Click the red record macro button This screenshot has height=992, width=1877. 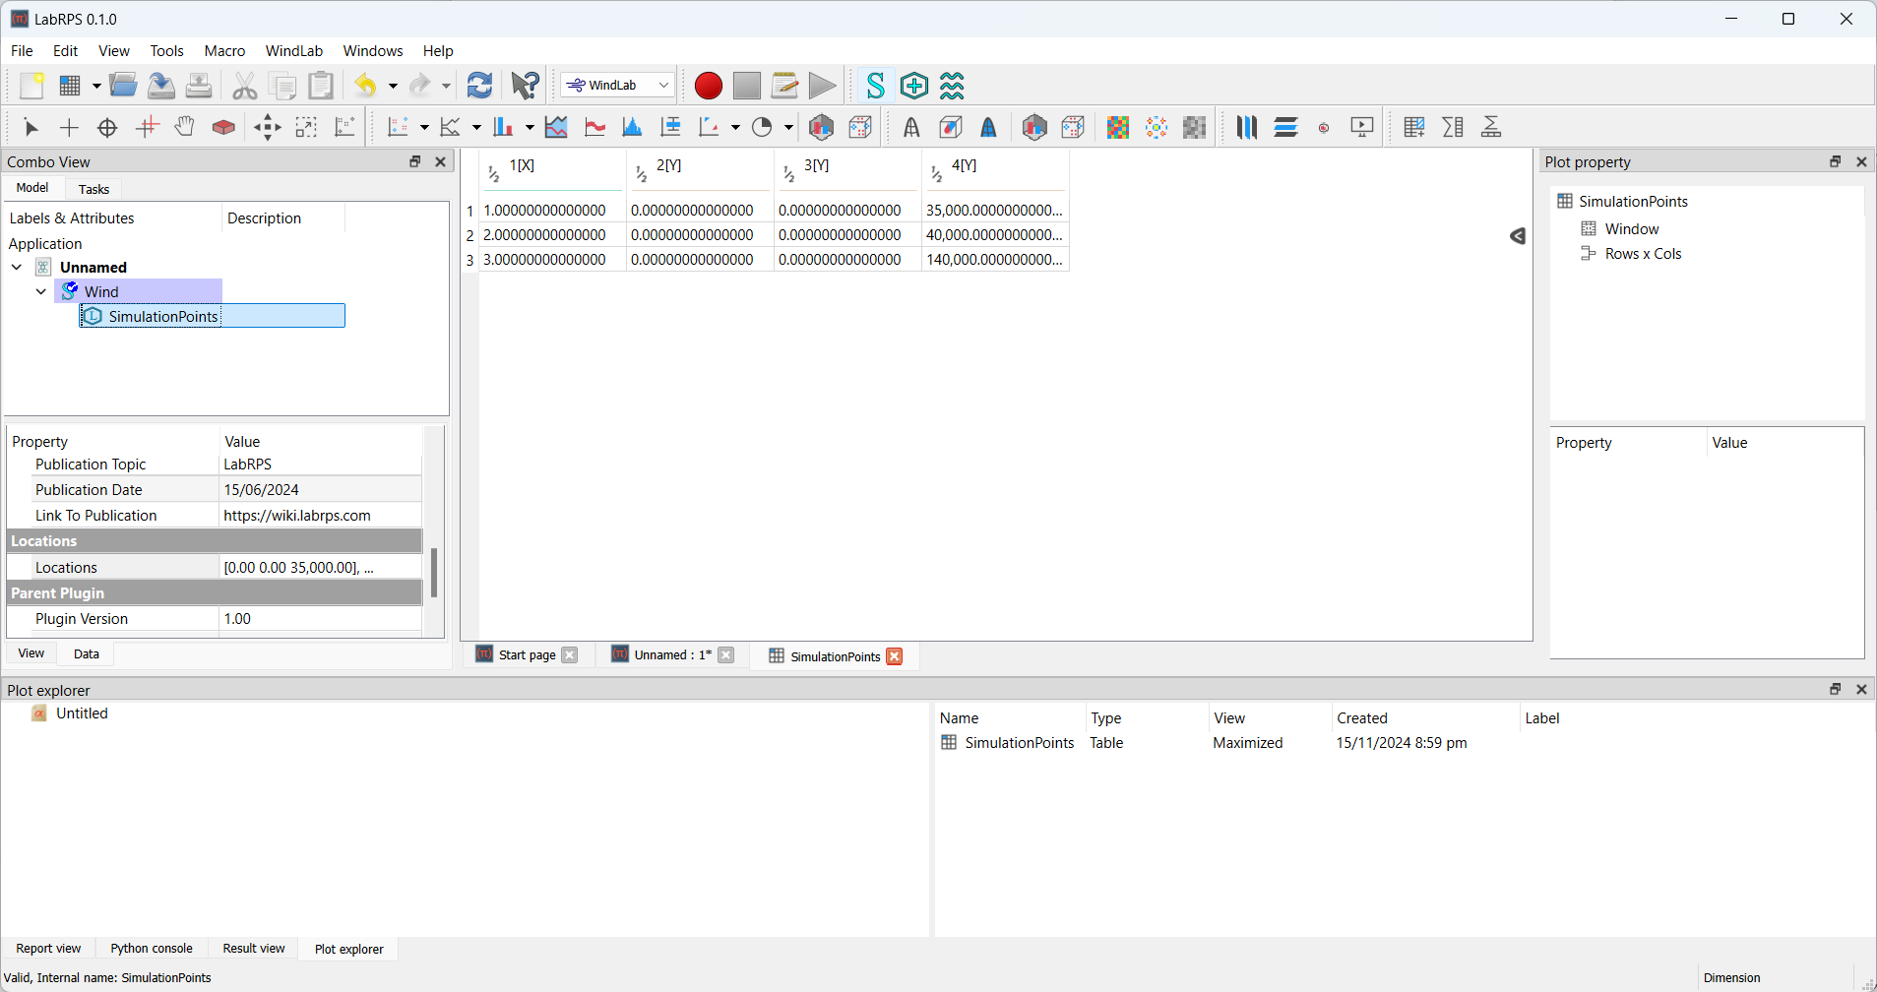[708, 86]
